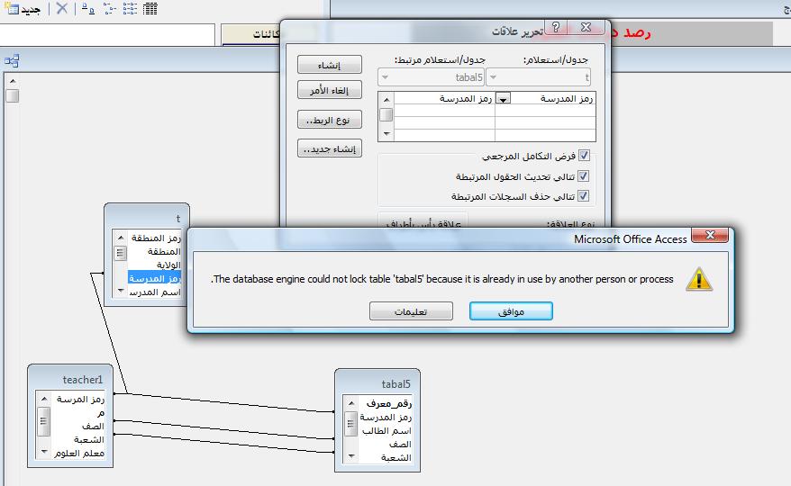This screenshot has height=486, width=791.
Task: Click the second row, right cell of the field grid
Action: click(545, 111)
